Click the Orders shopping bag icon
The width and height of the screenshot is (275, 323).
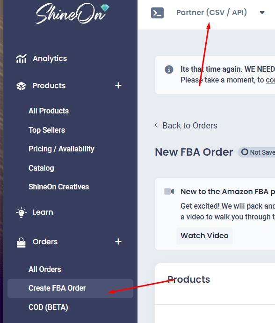point(21,242)
